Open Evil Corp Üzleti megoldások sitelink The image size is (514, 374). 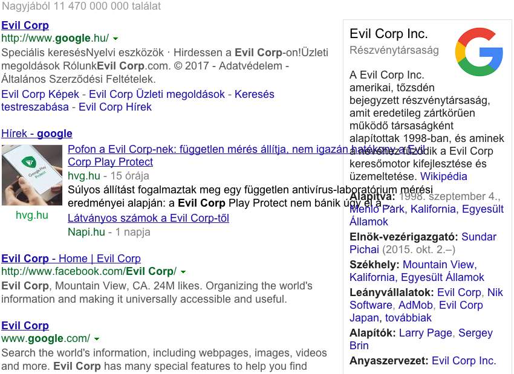[x=157, y=94]
